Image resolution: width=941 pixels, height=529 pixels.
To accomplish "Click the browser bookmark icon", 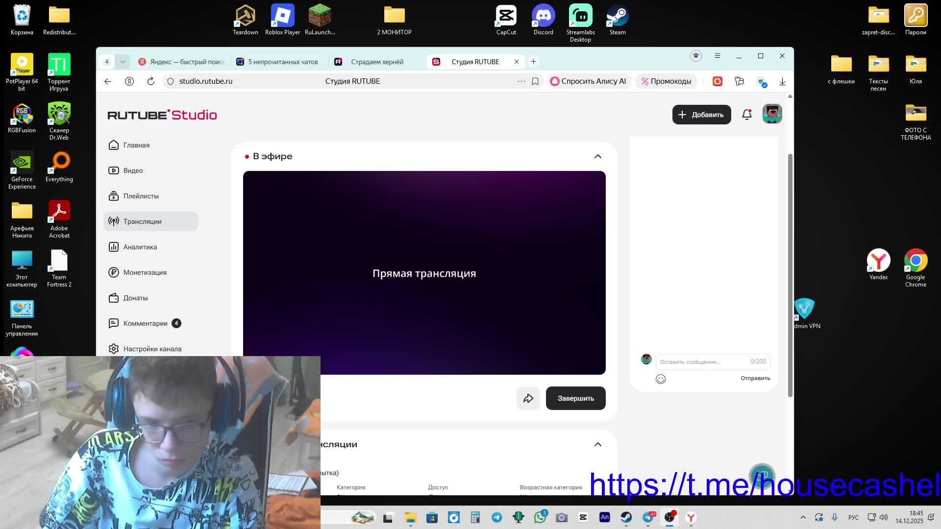I will pyautogui.click(x=535, y=81).
